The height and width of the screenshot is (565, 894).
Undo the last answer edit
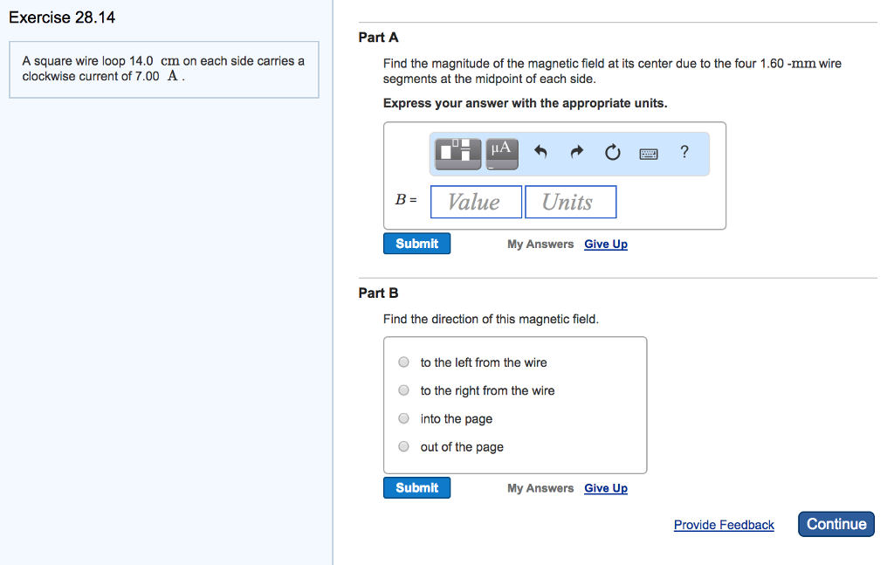pyautogui.click(x=540, y=154)
